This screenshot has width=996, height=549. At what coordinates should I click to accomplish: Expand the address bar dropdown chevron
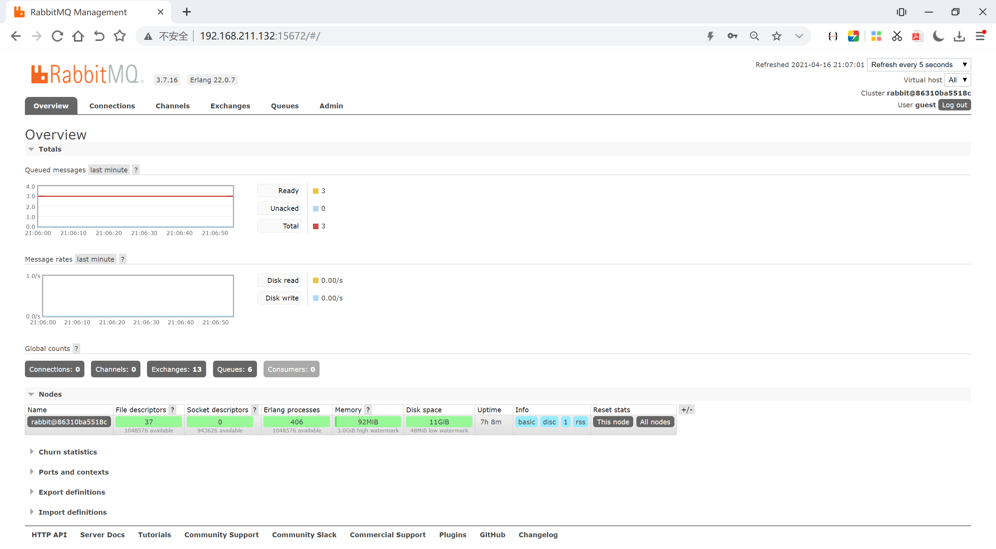coord(799,36)
